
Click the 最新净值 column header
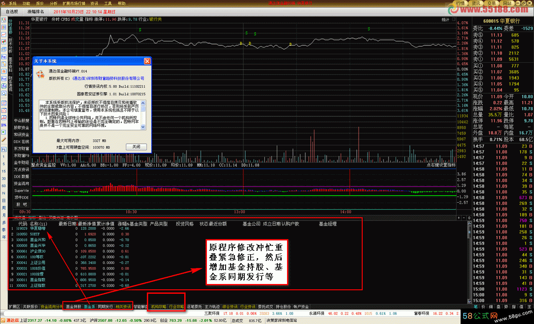pyautogui.click(x=87, y=224)
